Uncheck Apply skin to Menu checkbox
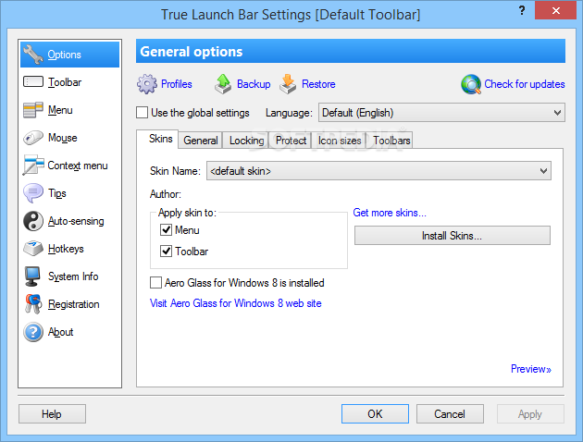This screenshot has height=442, width=583. (x=166, y=230)
